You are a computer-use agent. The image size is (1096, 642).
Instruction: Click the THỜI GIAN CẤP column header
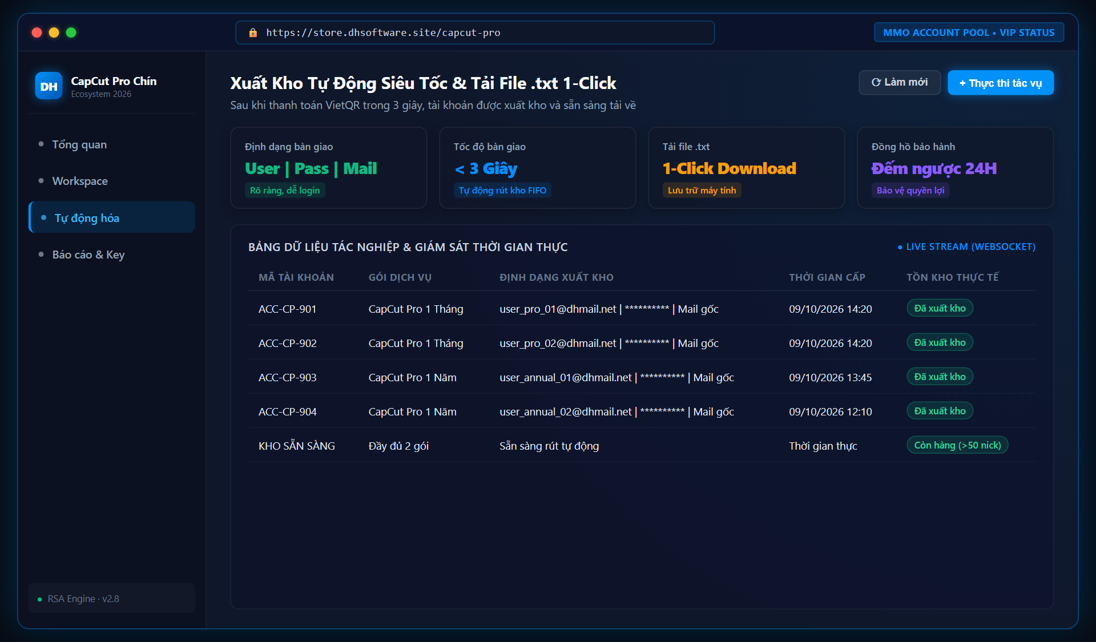(x=827, y=277)
